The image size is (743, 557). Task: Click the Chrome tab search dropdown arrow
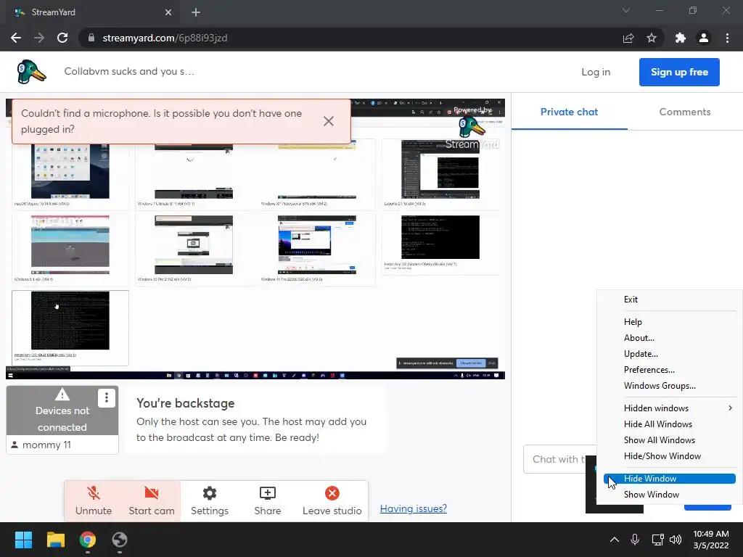coord(626,10)
